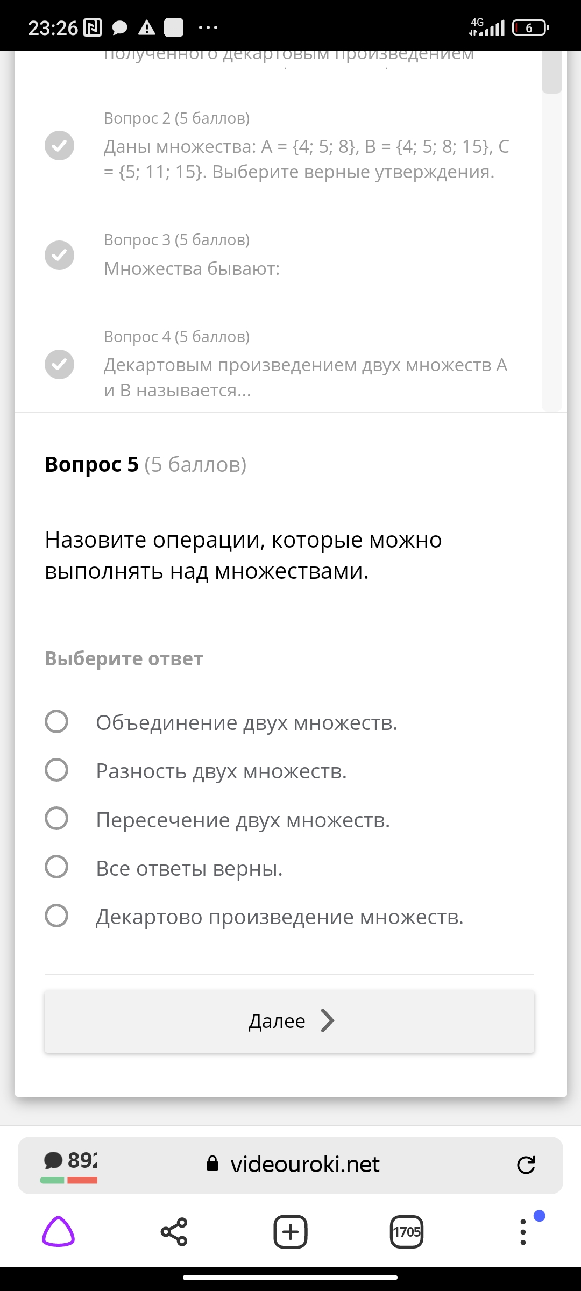Click the checkmark icon next to Вопрос 2
Image resolution: width=581 pixels, height=1291 pixels.
coord(59,145)
